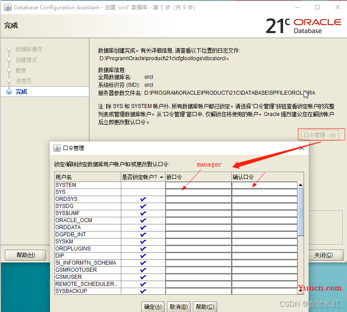Select the 进度页 step in the sidebar

24,81
